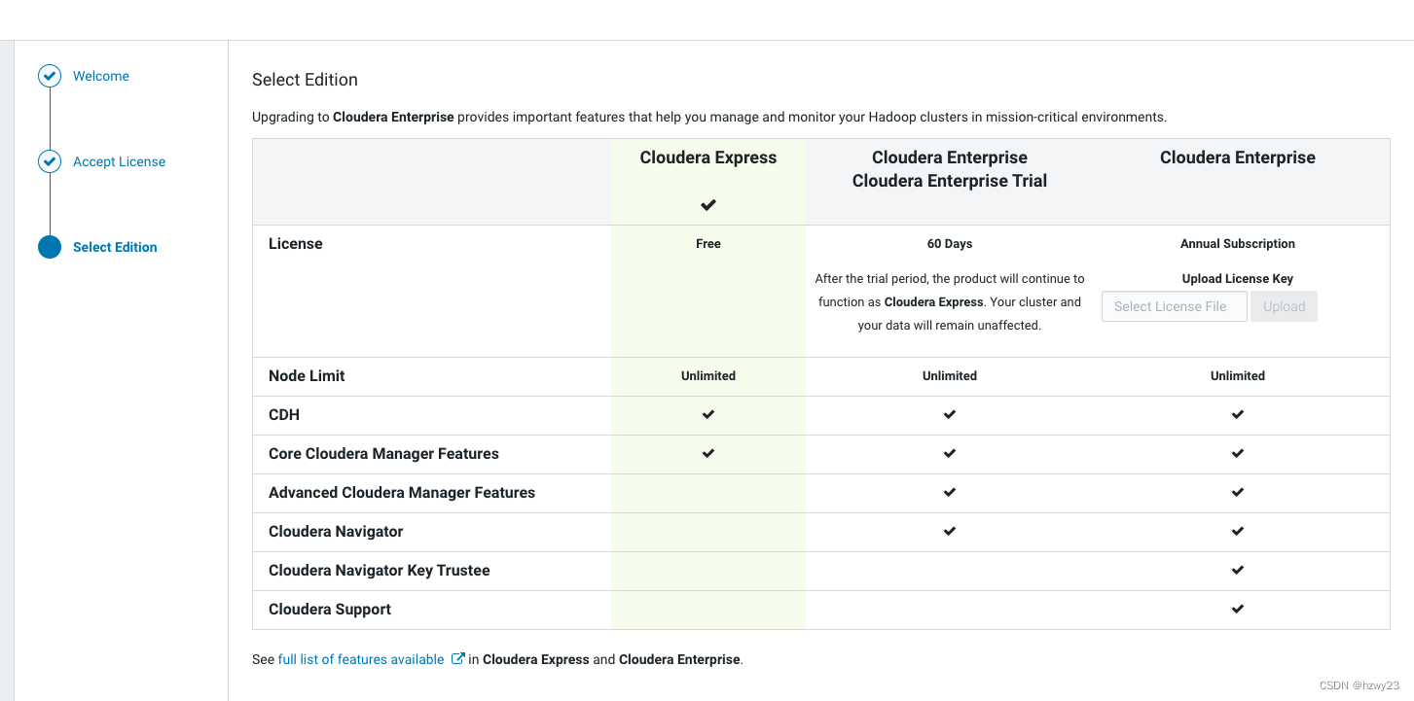Choose the Cloudera Enterprise annual subscription header
The height and width of the screenshot is (701, 1414).
pos(1238,158)
